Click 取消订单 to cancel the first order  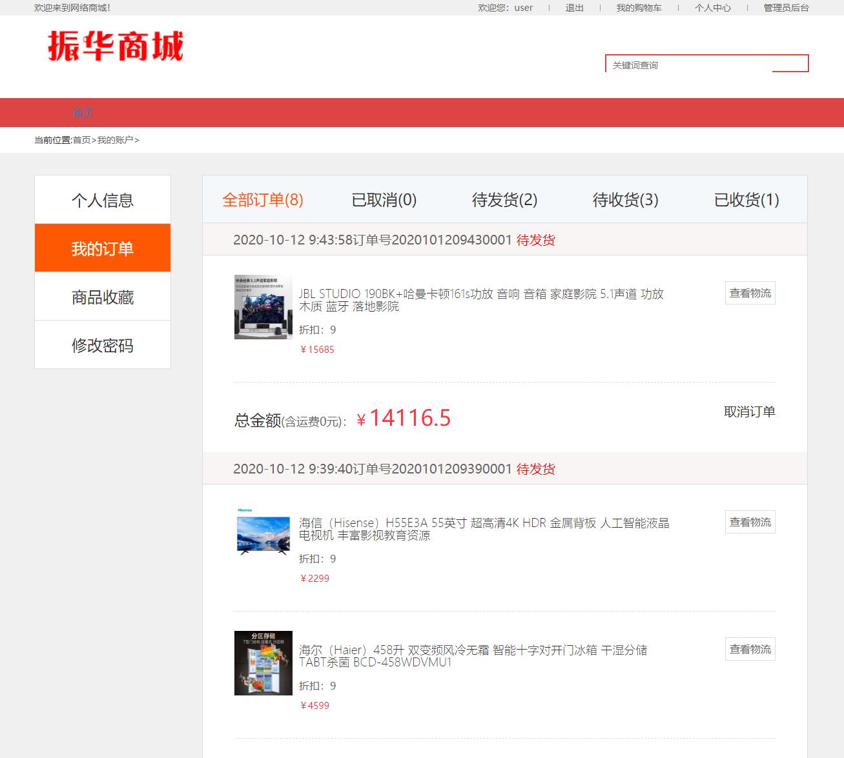(x=750, y=412)
